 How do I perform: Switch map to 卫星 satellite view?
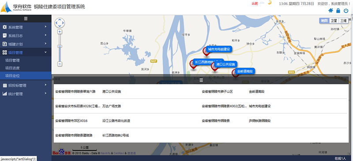[x=334, y=21]
